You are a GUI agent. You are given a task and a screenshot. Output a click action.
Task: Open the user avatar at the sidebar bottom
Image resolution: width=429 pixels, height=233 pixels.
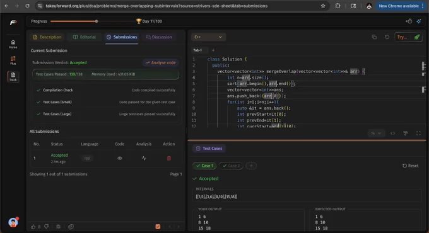(13, 222)
